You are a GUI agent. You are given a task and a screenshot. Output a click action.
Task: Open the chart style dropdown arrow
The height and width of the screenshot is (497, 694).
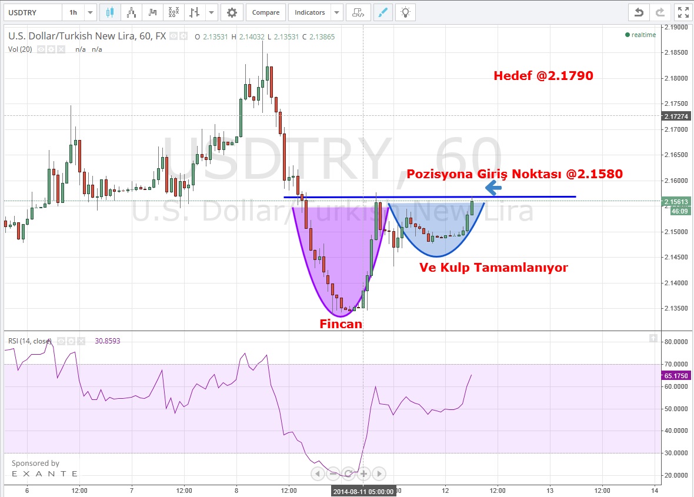[x=212, y=12]
